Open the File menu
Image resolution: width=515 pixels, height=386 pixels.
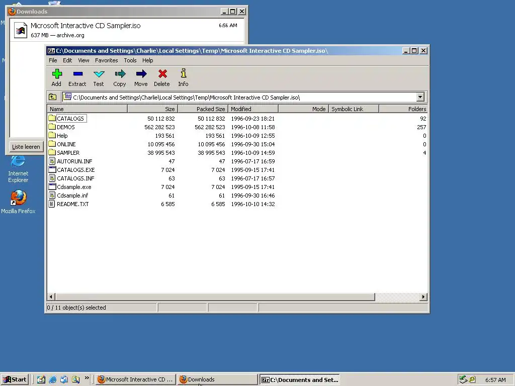[53, 60]
